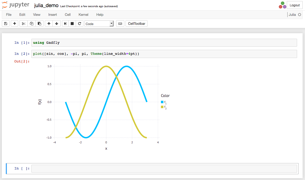The image size is (305, 180).
Task: Rename notebook by clicking julia_demo title
Action: [46, 6]
